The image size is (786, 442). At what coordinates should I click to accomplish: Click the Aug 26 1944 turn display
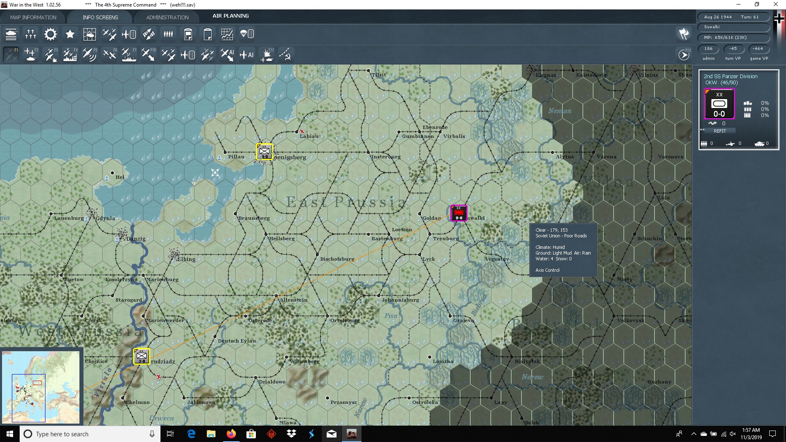coord(733,17)
